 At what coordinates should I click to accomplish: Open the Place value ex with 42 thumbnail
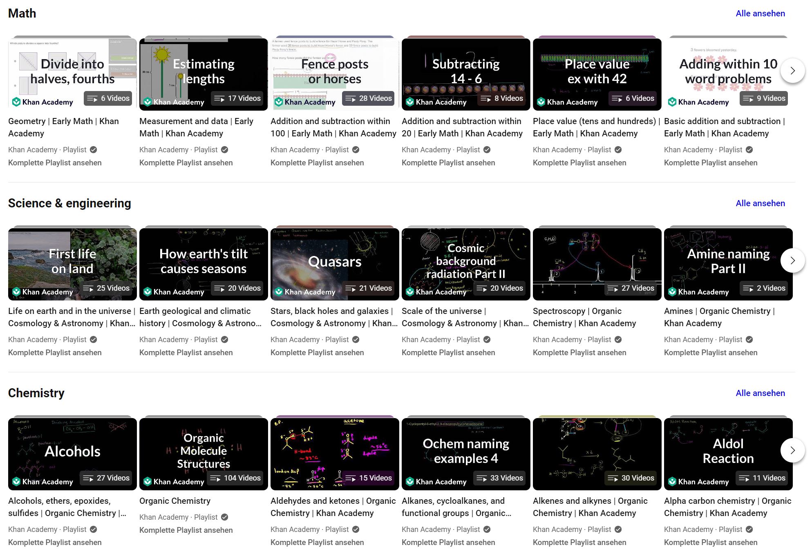(597, 74)
